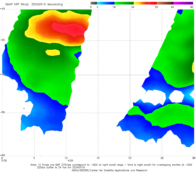This screenshot has height=172, width=196.
Task: Click the NOAA/NESDIS credit line
Action: point(109,170)
